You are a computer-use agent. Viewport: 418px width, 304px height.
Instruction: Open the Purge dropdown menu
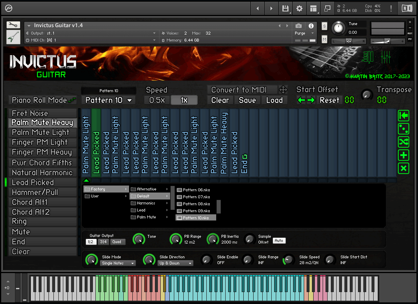click(x=305, y=33)
